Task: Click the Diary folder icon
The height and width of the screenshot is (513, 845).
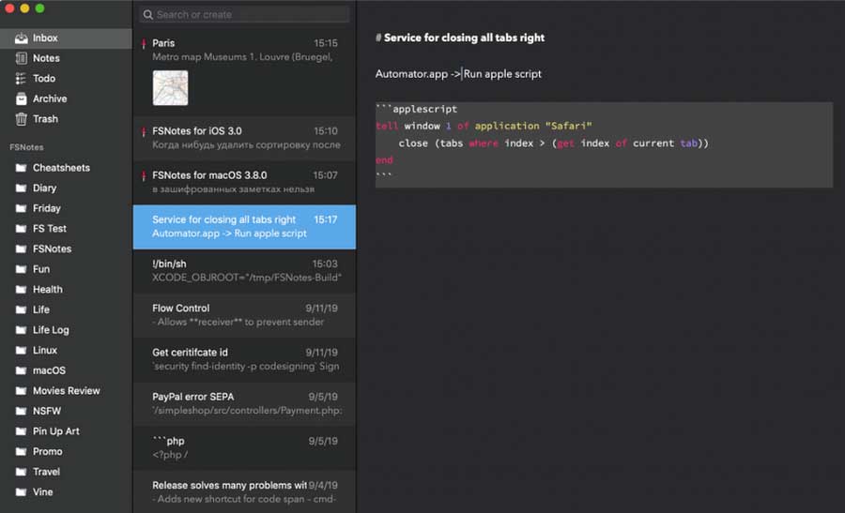Action: (x=21, y=188)
